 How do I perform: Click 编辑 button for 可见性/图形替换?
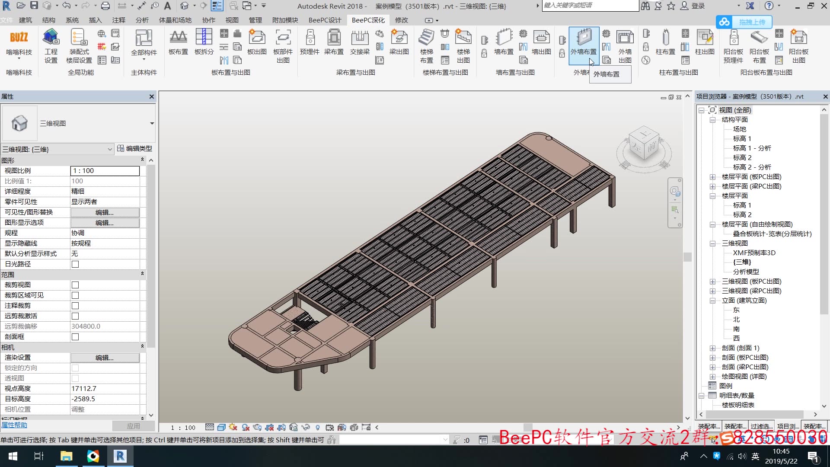coord(105,212)
